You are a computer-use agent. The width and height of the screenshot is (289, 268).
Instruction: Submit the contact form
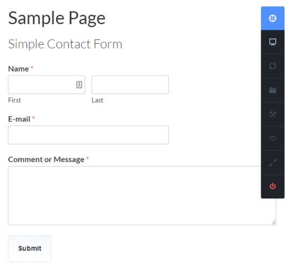tap(29, 248)
